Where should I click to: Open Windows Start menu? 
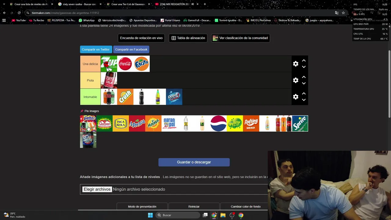point(150,215)
